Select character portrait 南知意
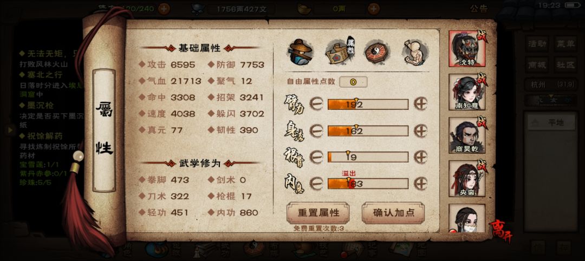Viewport: 585px width, 261px height. 467,92
